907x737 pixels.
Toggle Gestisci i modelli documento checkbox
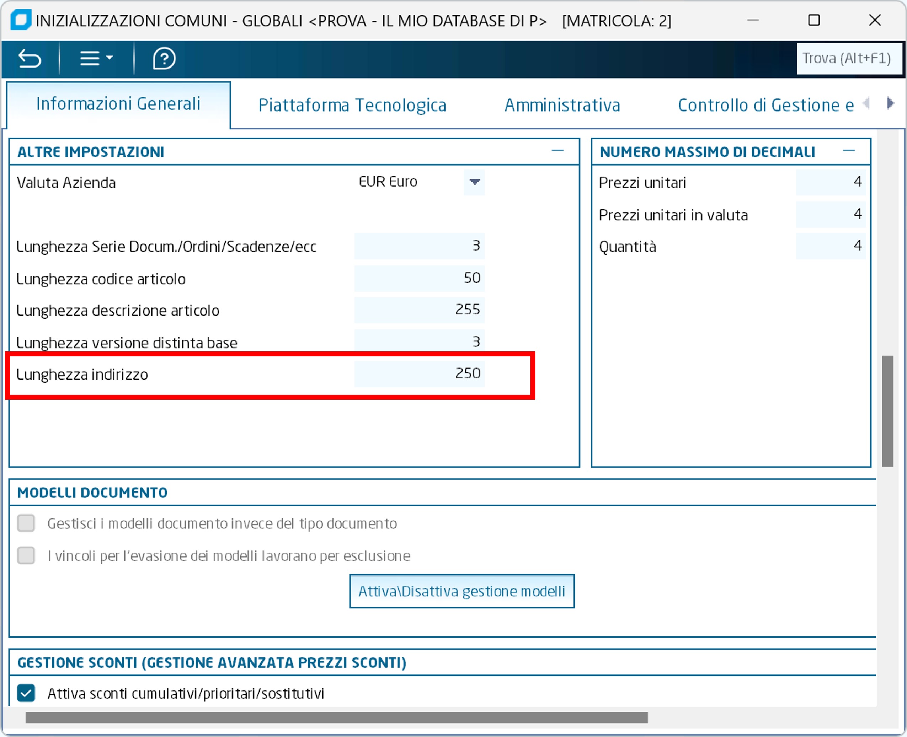pyautogui.click(x=26, y=523)
